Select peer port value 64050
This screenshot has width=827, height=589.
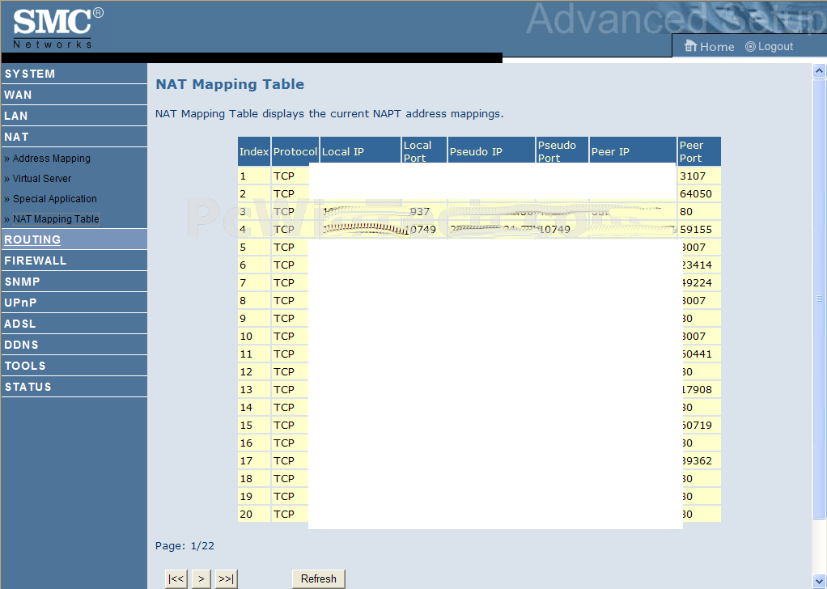pyautogui.click(x=696, y=194)
